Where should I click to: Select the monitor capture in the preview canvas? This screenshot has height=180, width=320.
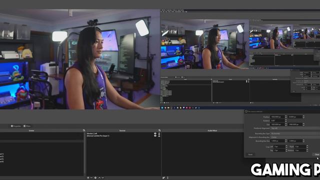tap(240, 59)
